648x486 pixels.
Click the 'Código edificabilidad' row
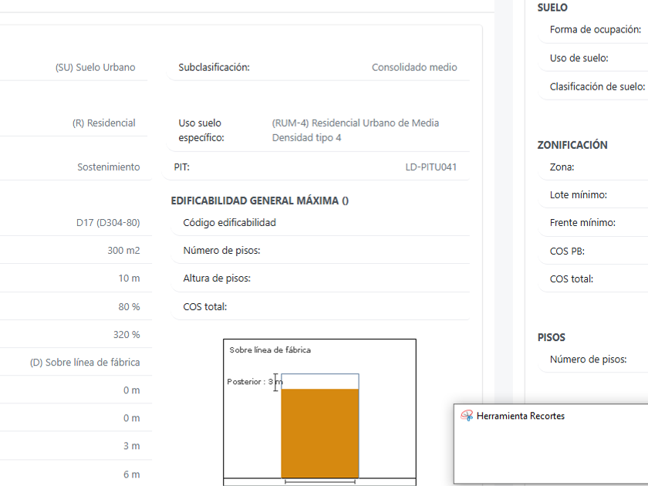(x=320, y=223)
